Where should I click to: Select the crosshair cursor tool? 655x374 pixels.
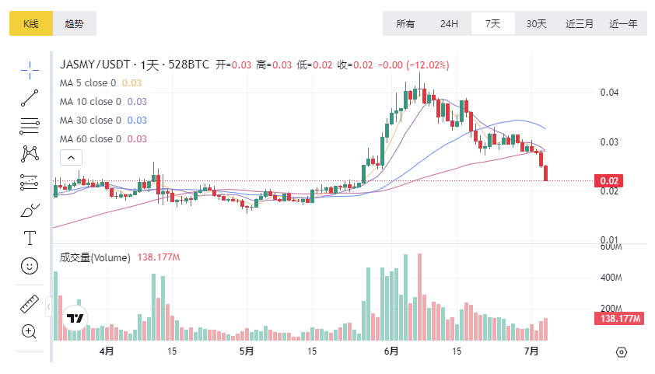click(x=30, y=70)
